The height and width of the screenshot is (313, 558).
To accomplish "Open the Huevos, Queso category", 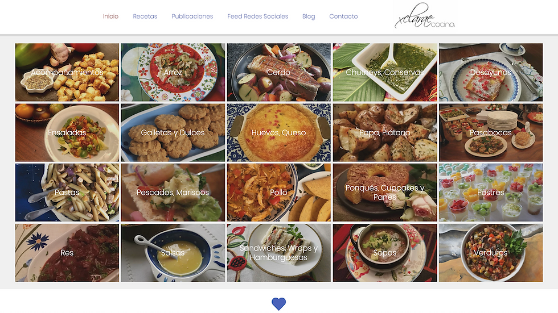I will 278,133.
